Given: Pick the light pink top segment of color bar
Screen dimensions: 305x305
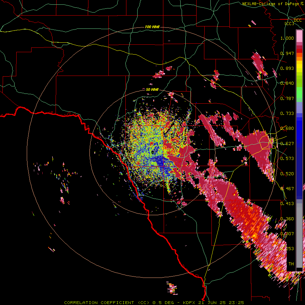Looking at the screenshot, I should click(x=299, y=36).
